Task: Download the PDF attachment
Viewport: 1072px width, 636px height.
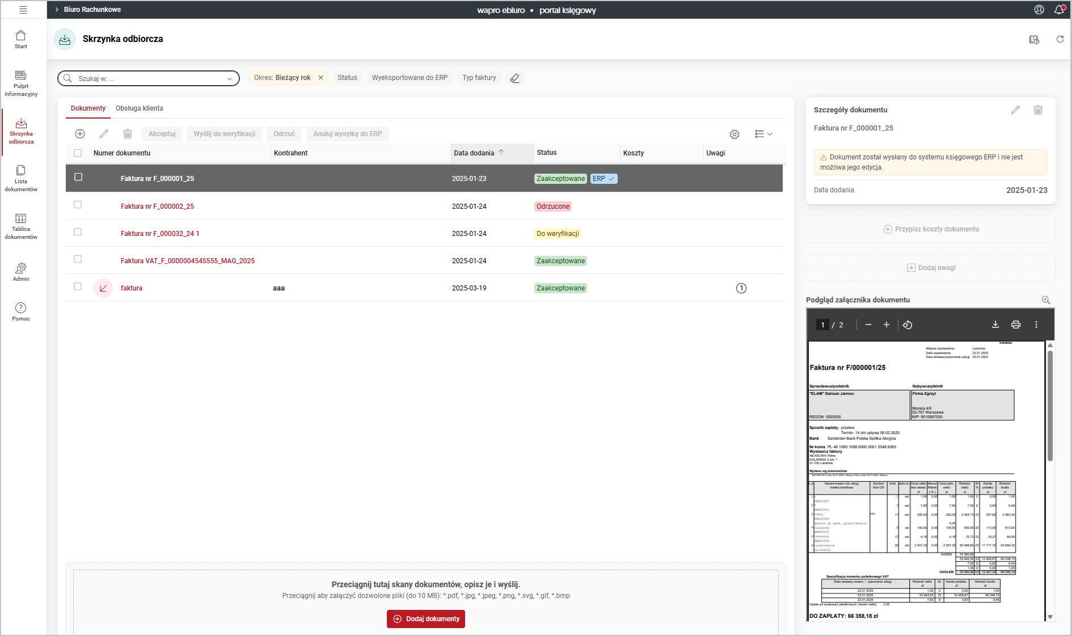Action: pos(995,325)
